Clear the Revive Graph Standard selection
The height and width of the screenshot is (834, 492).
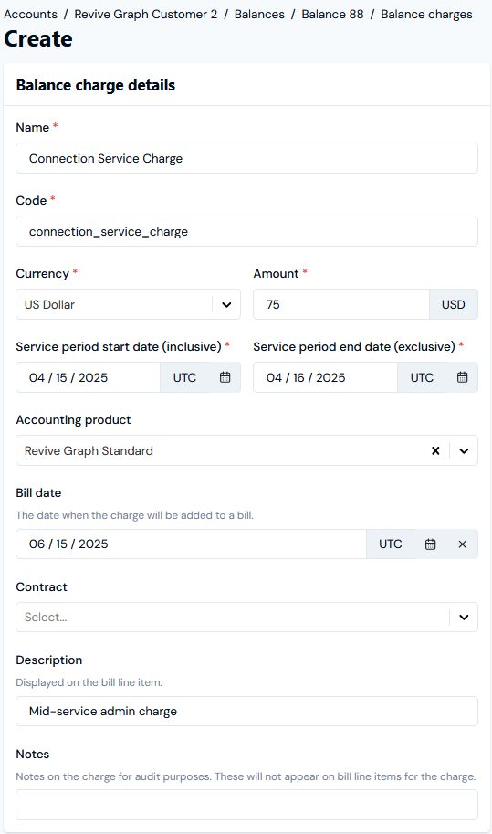(435, 450)
